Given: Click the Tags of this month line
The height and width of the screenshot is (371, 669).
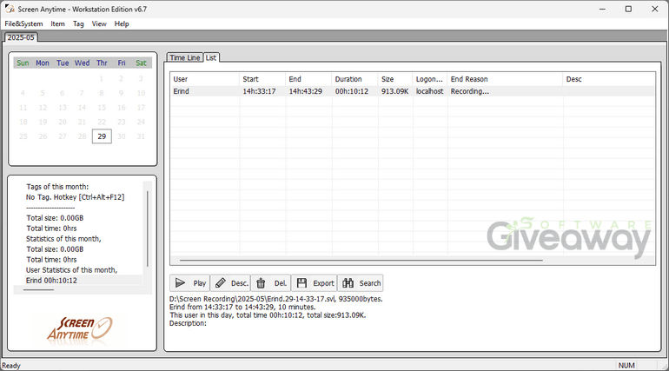Looking at the screenshot, I should point(57,187).
